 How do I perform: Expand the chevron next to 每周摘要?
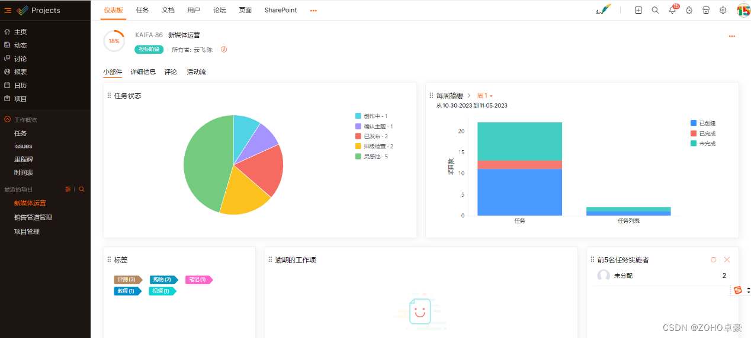pos(469,96)
